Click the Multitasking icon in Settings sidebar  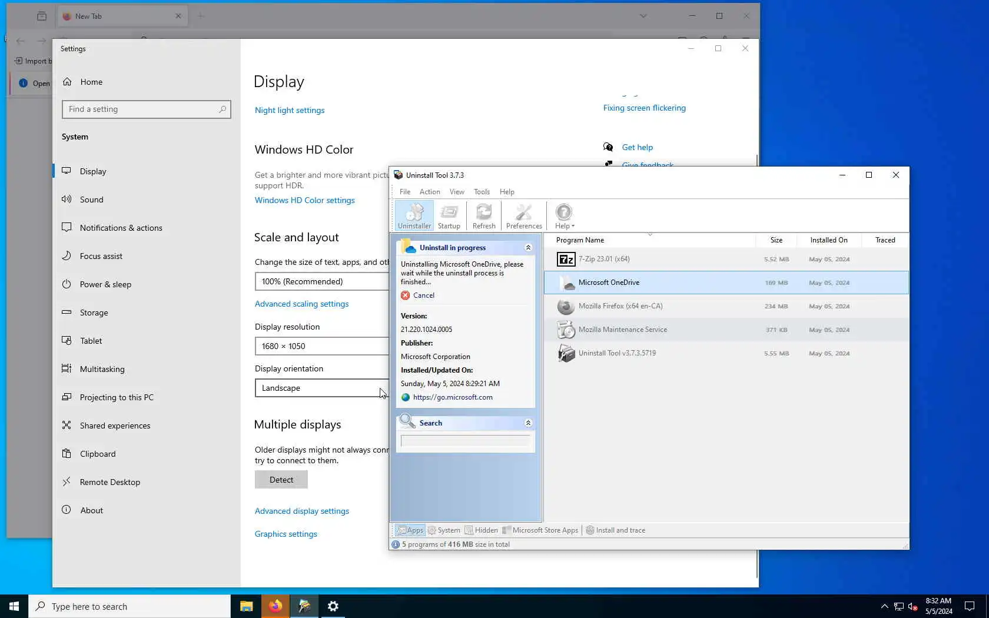click(67, 369)
